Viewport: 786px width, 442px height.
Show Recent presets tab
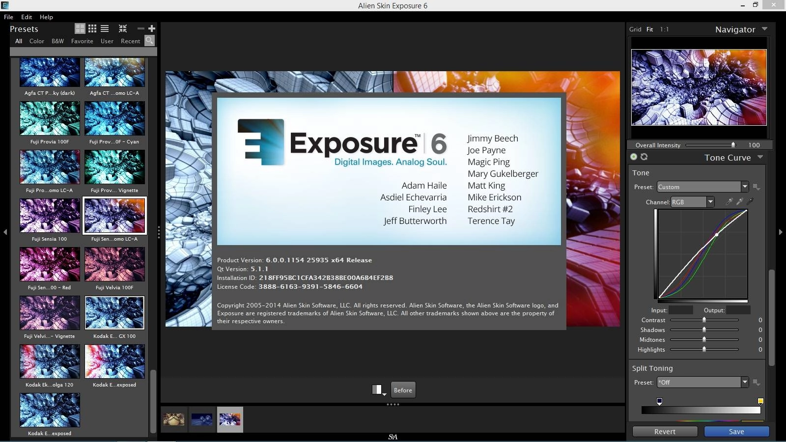tap(130, 41)
